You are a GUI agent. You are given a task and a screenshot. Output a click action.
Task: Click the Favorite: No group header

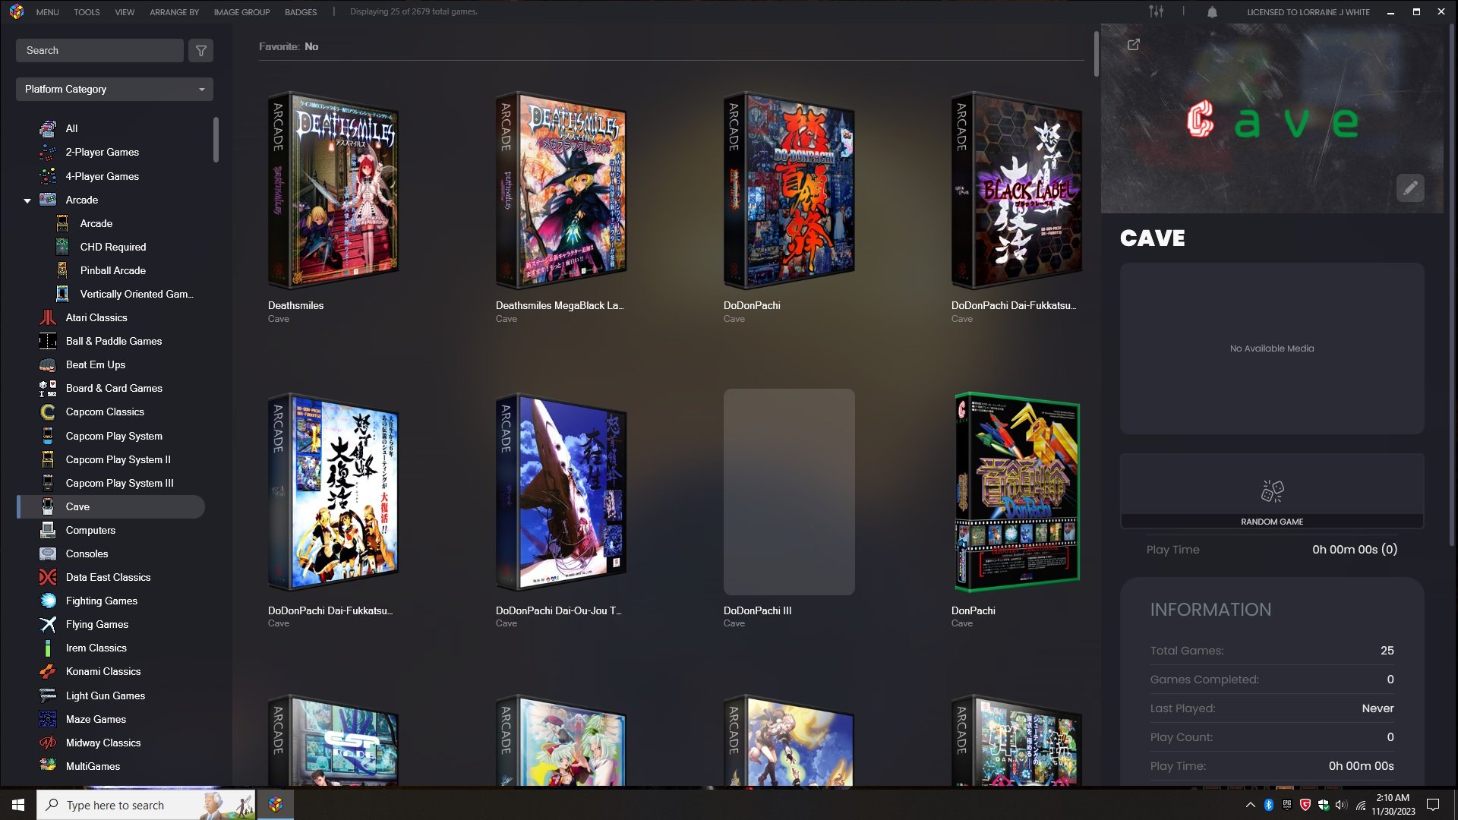point(289,47)
